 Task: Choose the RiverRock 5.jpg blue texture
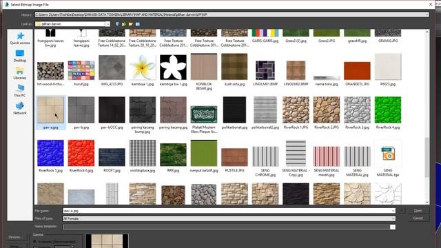(50, 153)
